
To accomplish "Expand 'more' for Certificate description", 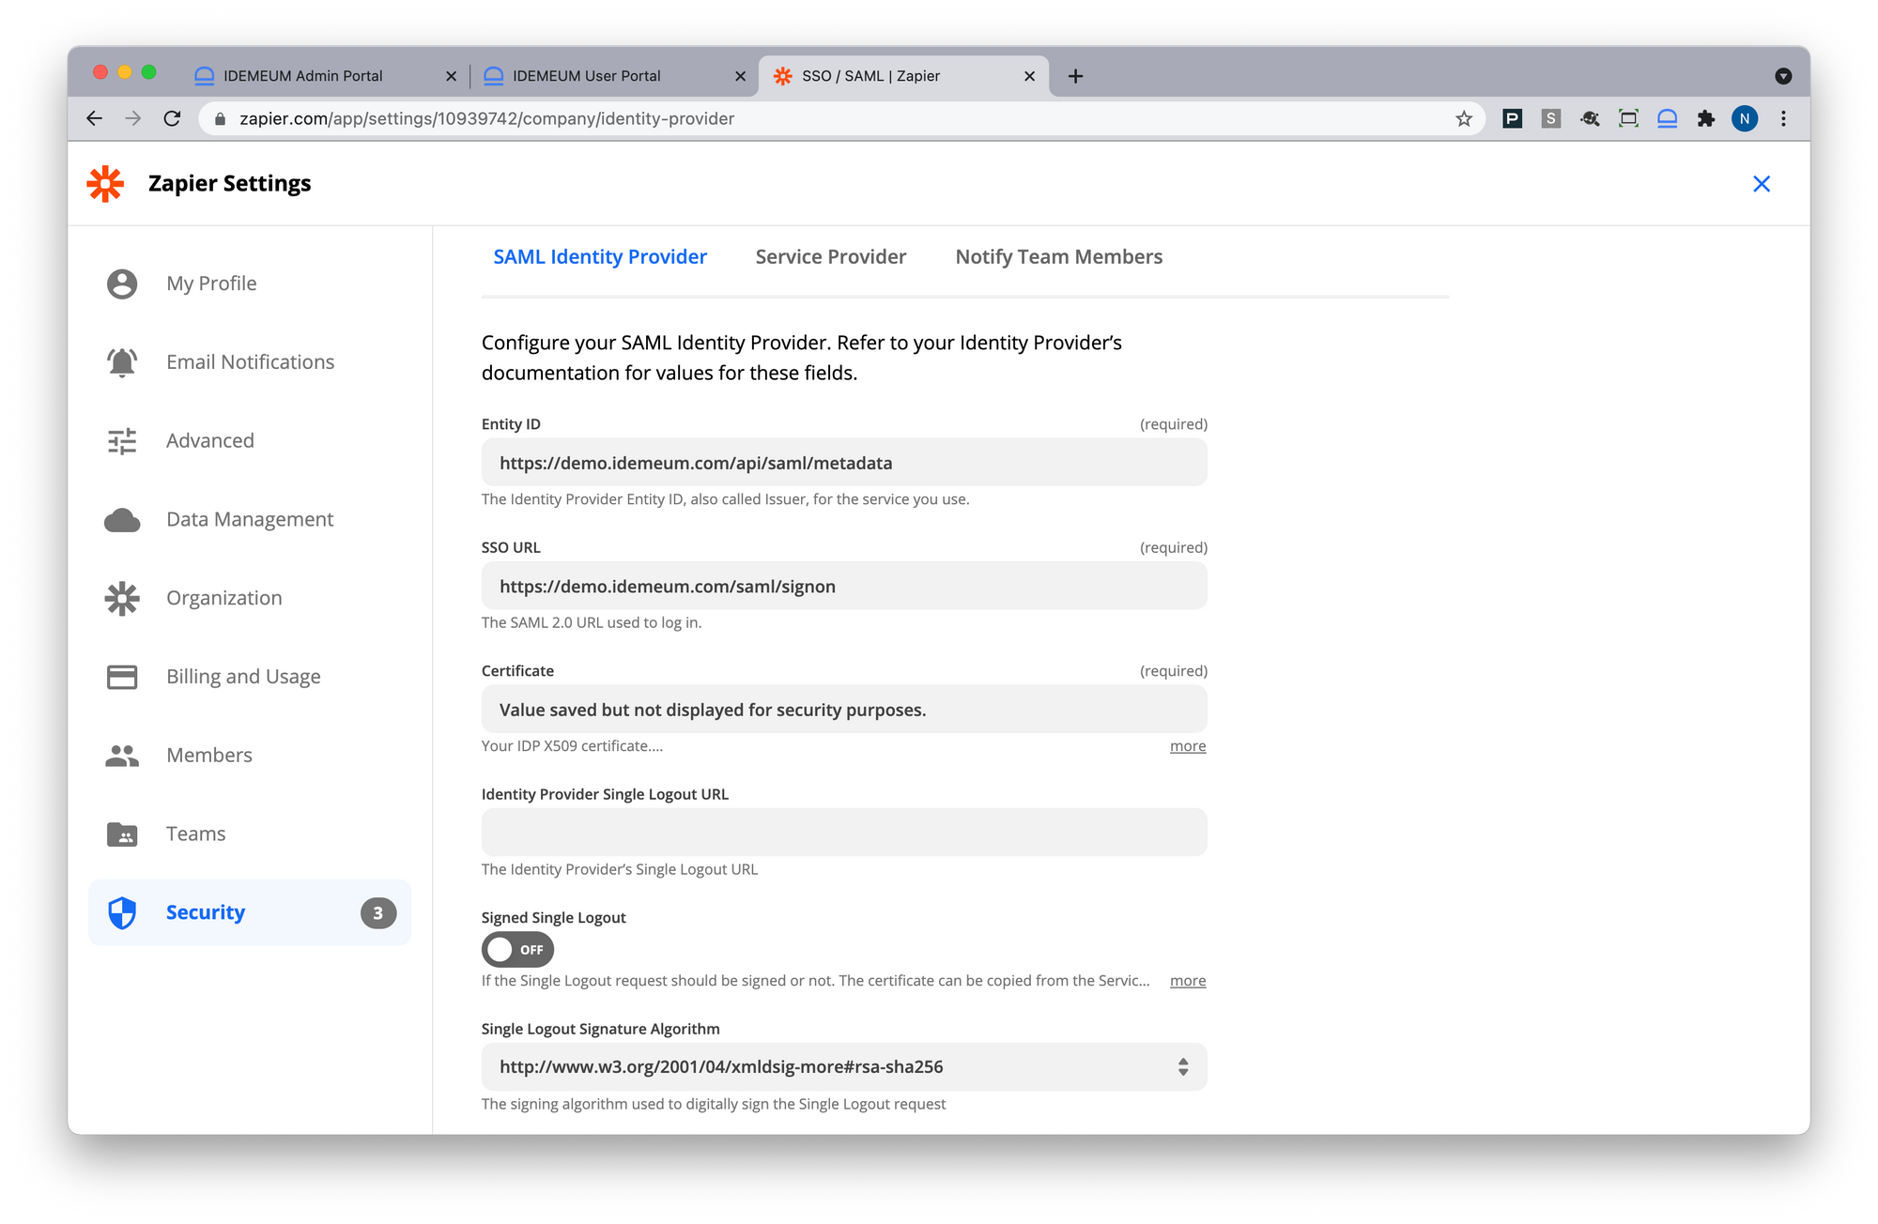I will (1188, 746).
